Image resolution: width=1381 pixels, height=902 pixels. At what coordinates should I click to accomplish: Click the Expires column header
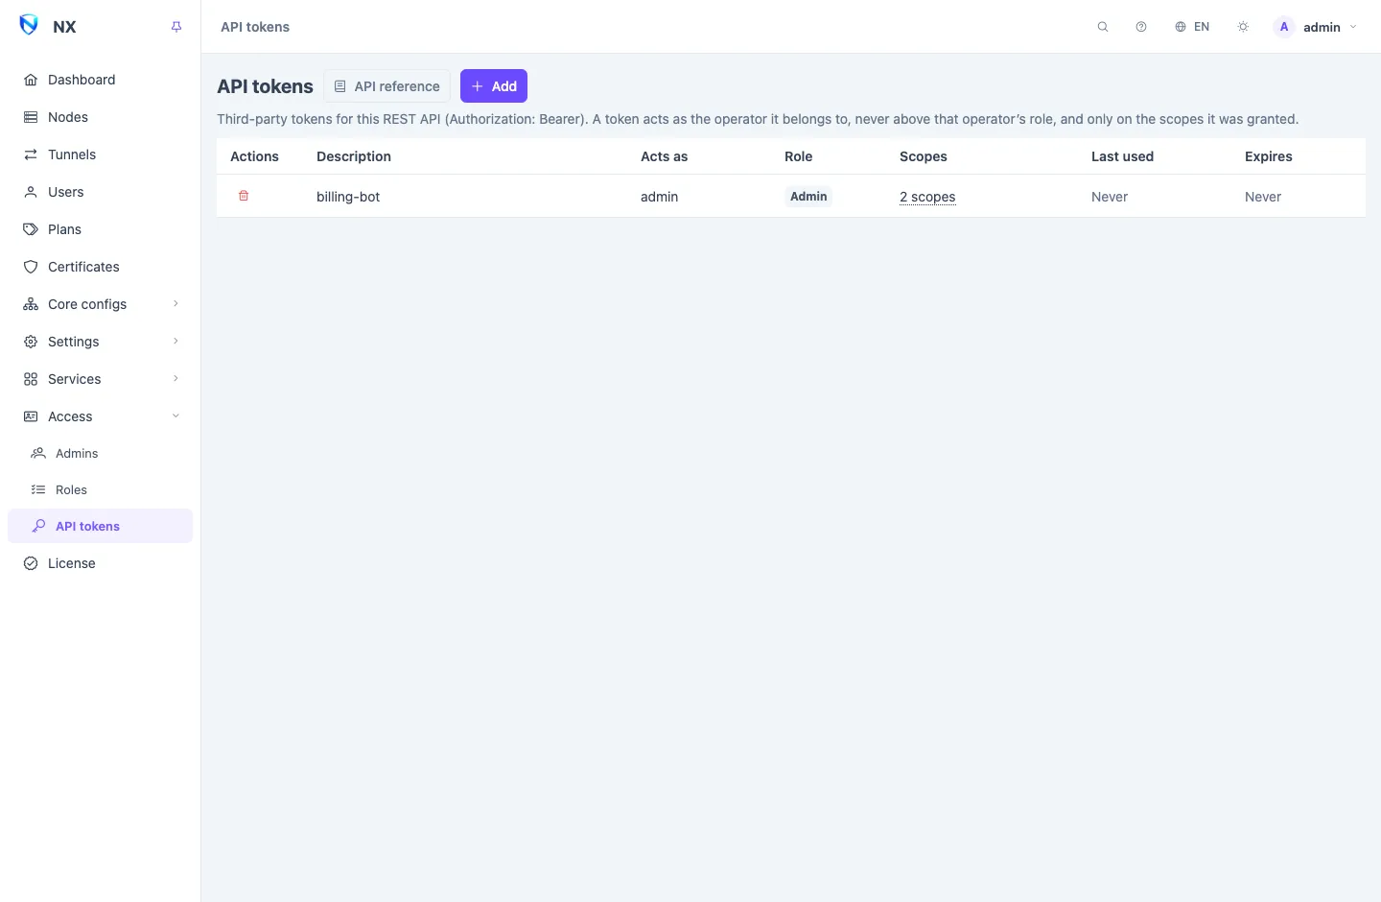[1269, 156]
